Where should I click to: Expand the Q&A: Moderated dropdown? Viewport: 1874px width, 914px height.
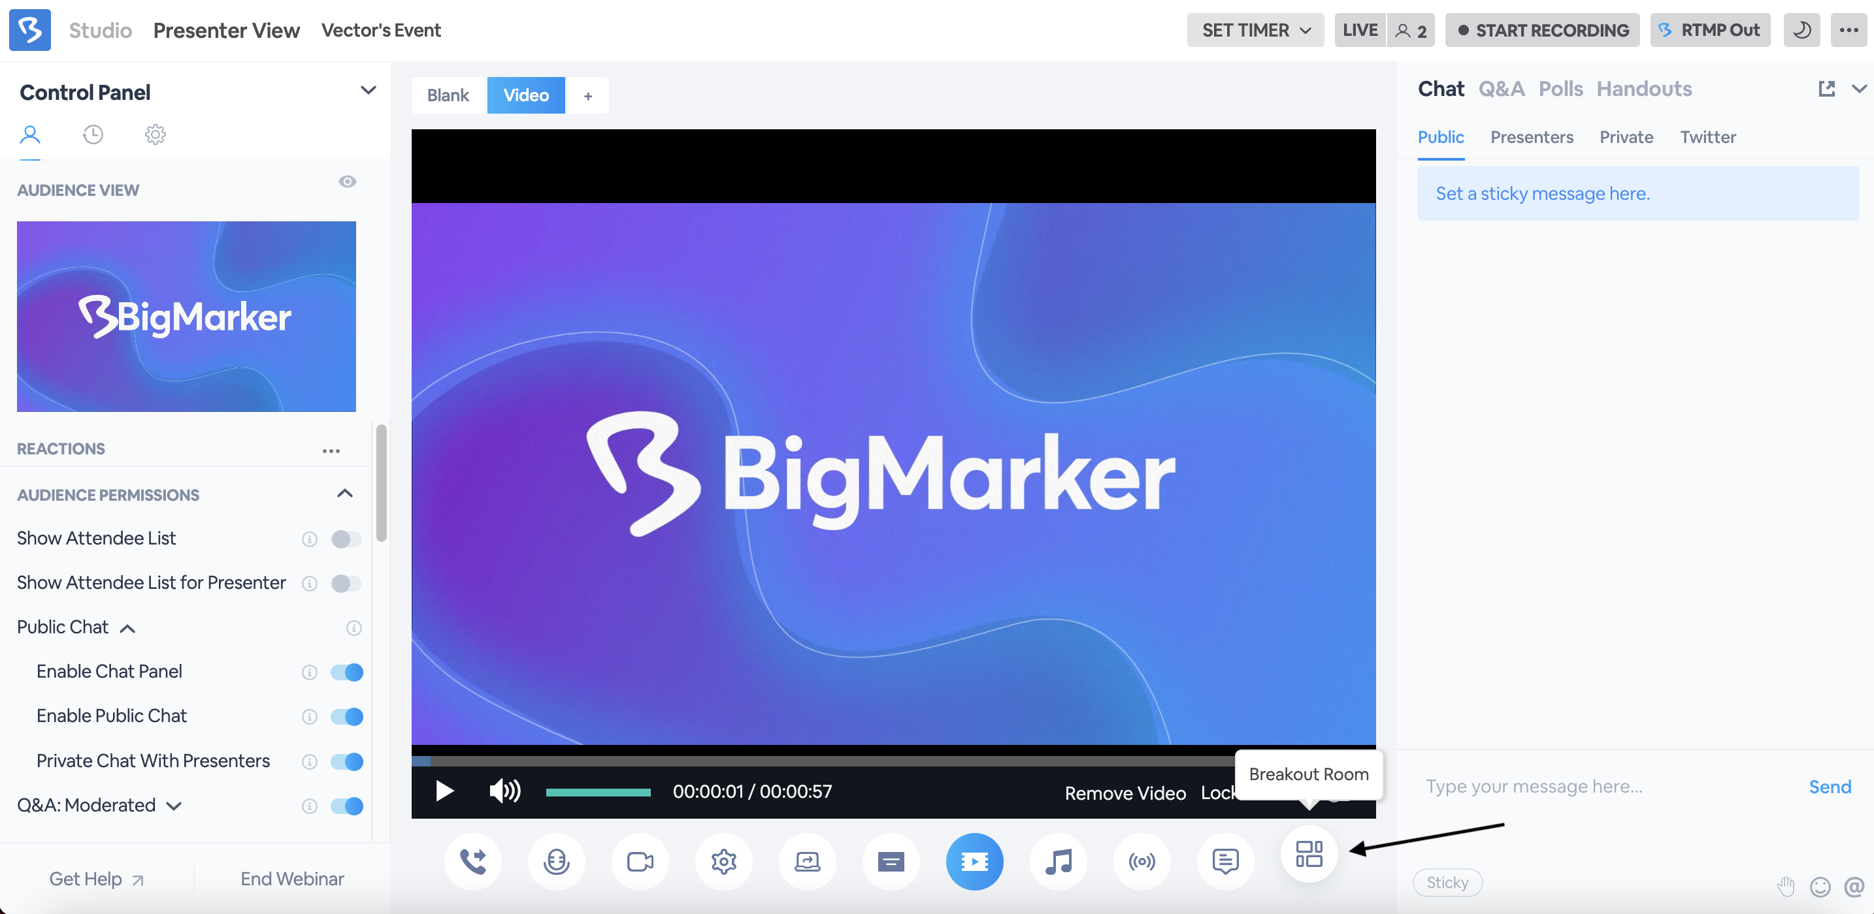point(174,806)
